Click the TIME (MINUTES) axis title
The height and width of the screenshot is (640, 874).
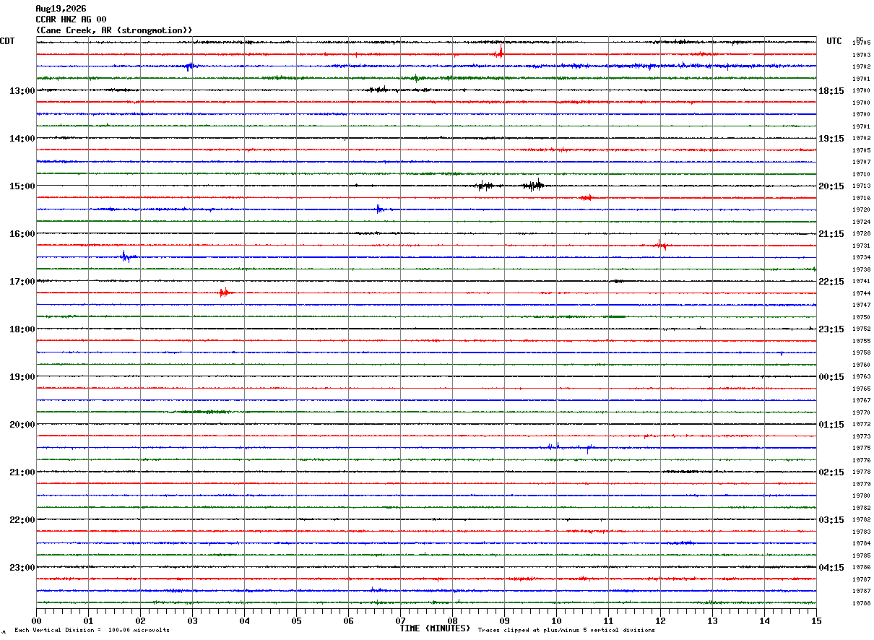coord(435,628)
